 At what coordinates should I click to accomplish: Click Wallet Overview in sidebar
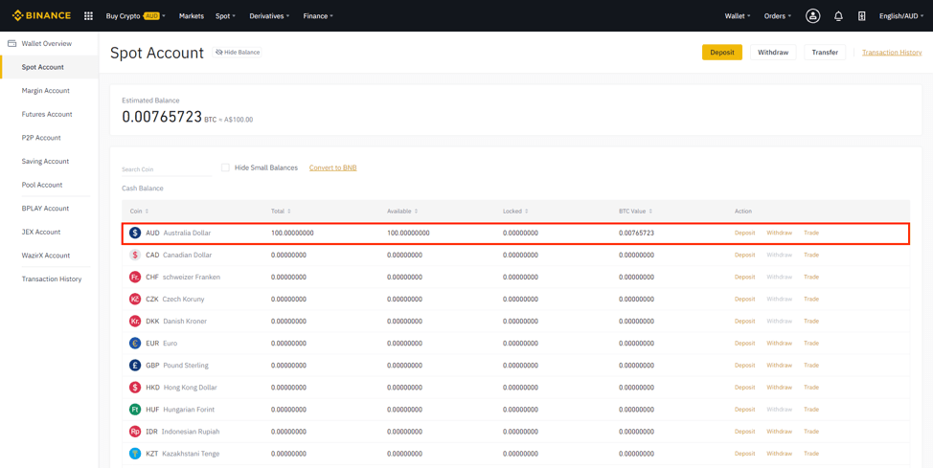click(x=46, y=43)
